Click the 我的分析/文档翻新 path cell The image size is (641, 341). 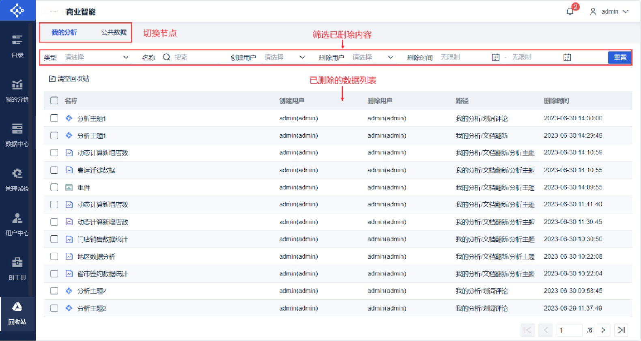482,136
